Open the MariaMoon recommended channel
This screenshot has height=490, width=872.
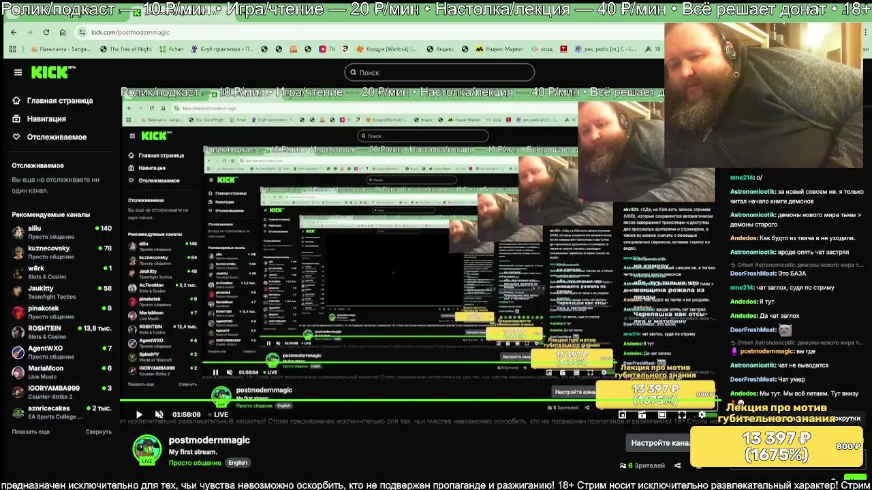(x=61, y=372)
